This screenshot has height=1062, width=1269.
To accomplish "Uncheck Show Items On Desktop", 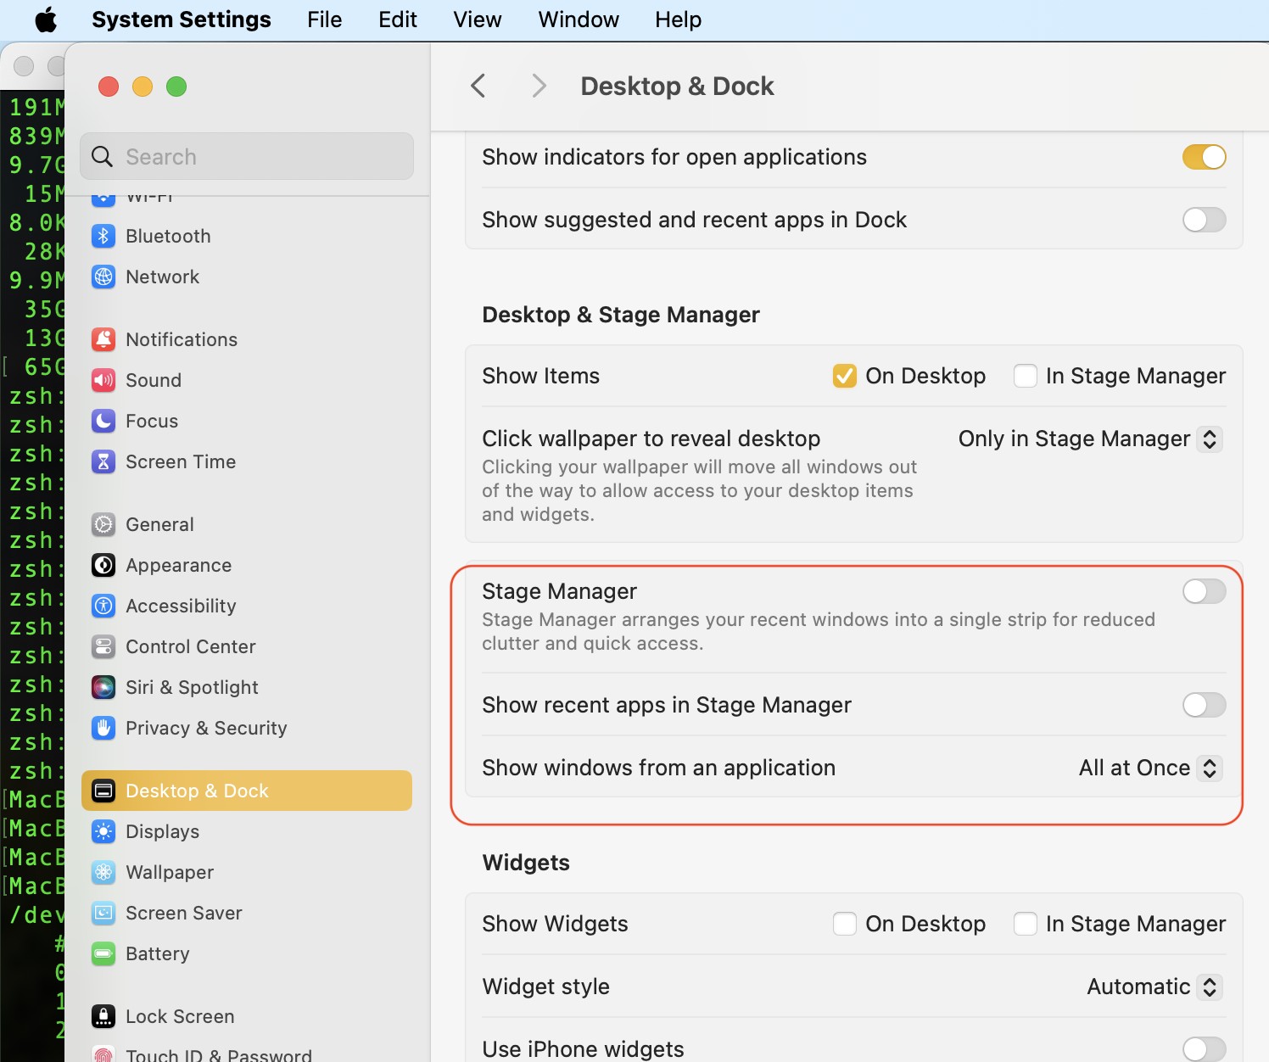I will tap(845, 376).
